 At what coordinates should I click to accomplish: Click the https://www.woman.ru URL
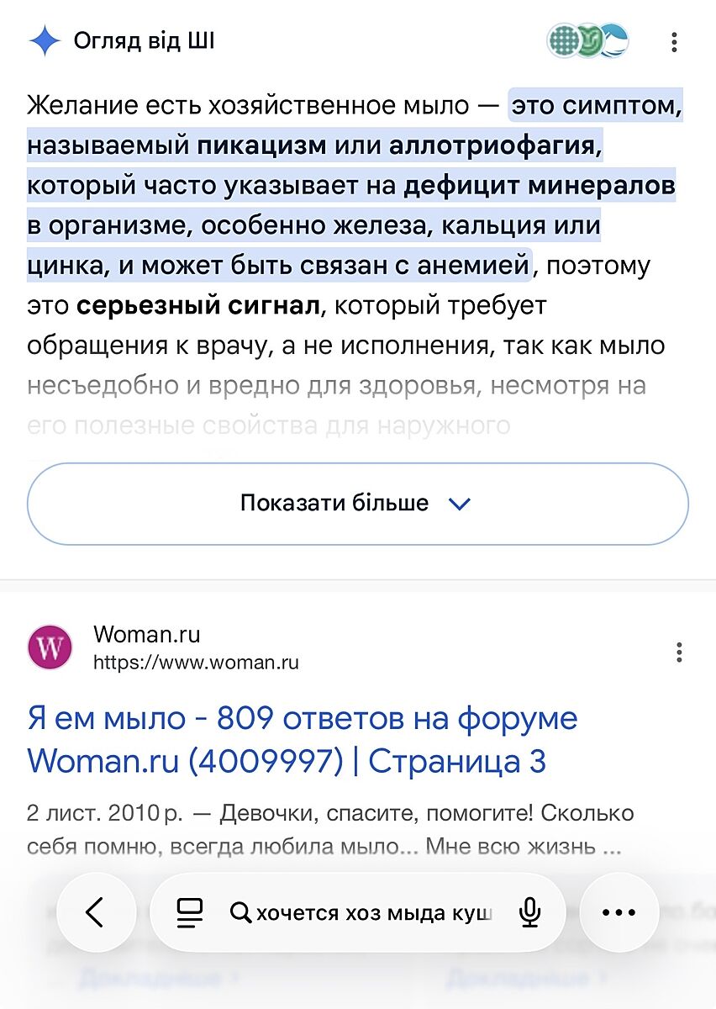tap(196, 663)
